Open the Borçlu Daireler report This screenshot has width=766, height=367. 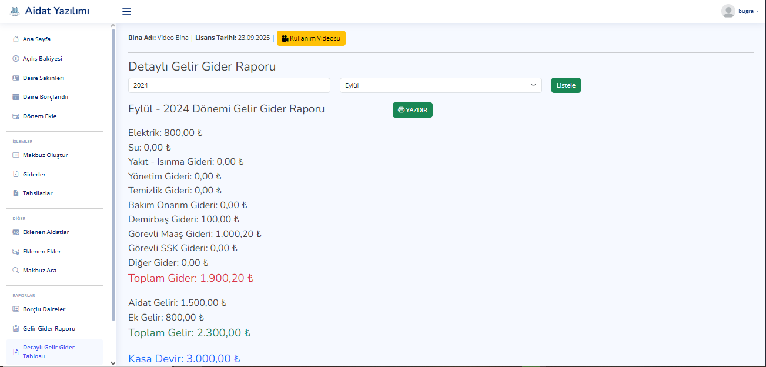coord(44,309)
